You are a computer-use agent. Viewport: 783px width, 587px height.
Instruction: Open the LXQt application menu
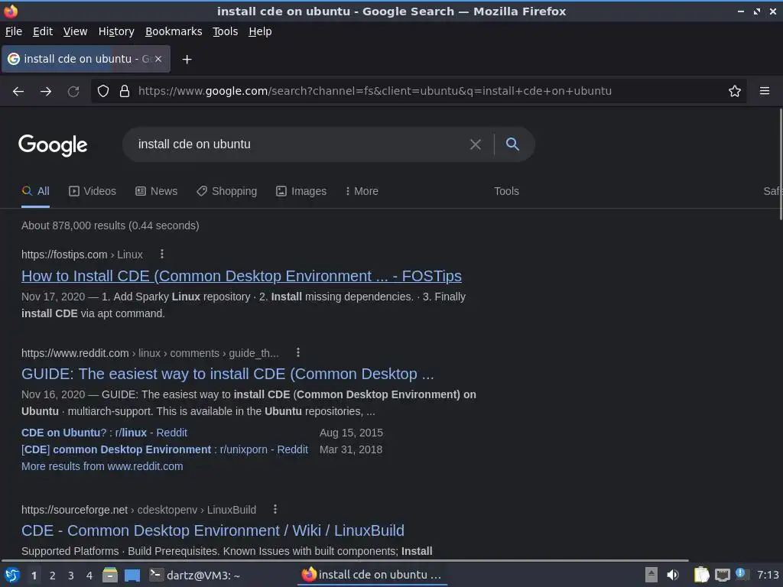(12, 575)
